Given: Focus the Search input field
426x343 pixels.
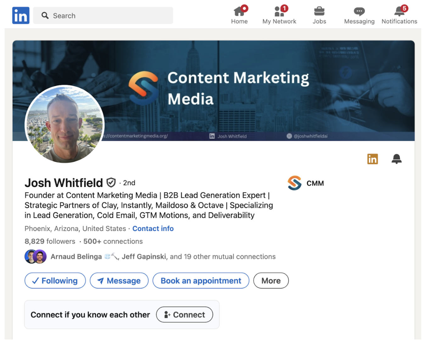Looking at the screenshot, I should coord(103,15).
